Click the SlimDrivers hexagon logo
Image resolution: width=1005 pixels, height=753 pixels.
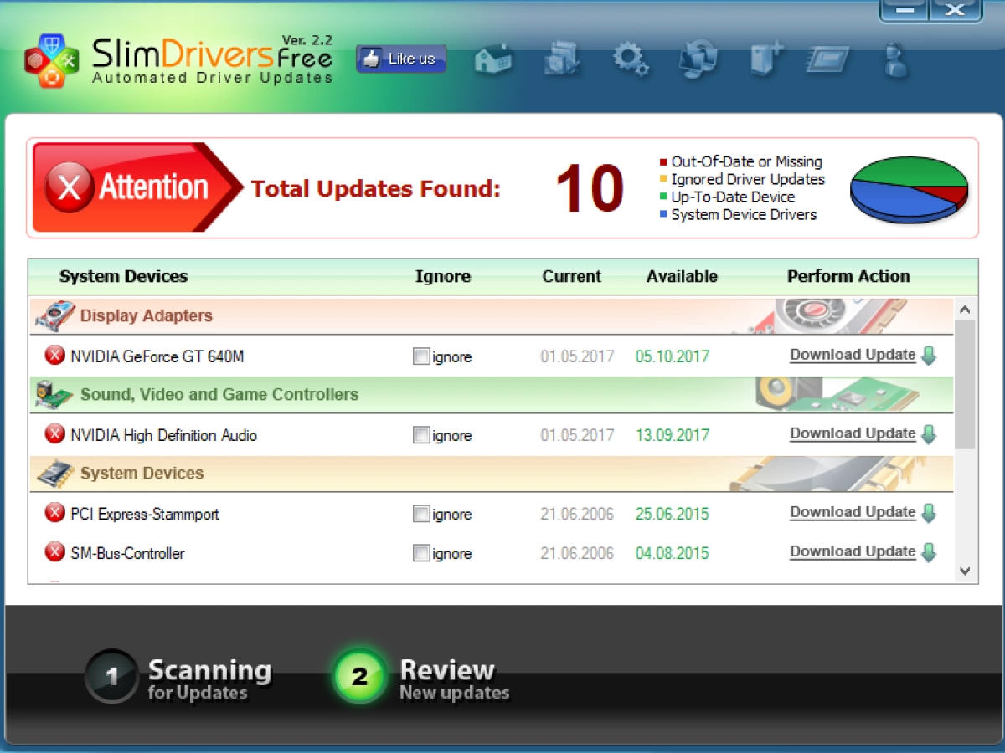(x=52, y=60)
